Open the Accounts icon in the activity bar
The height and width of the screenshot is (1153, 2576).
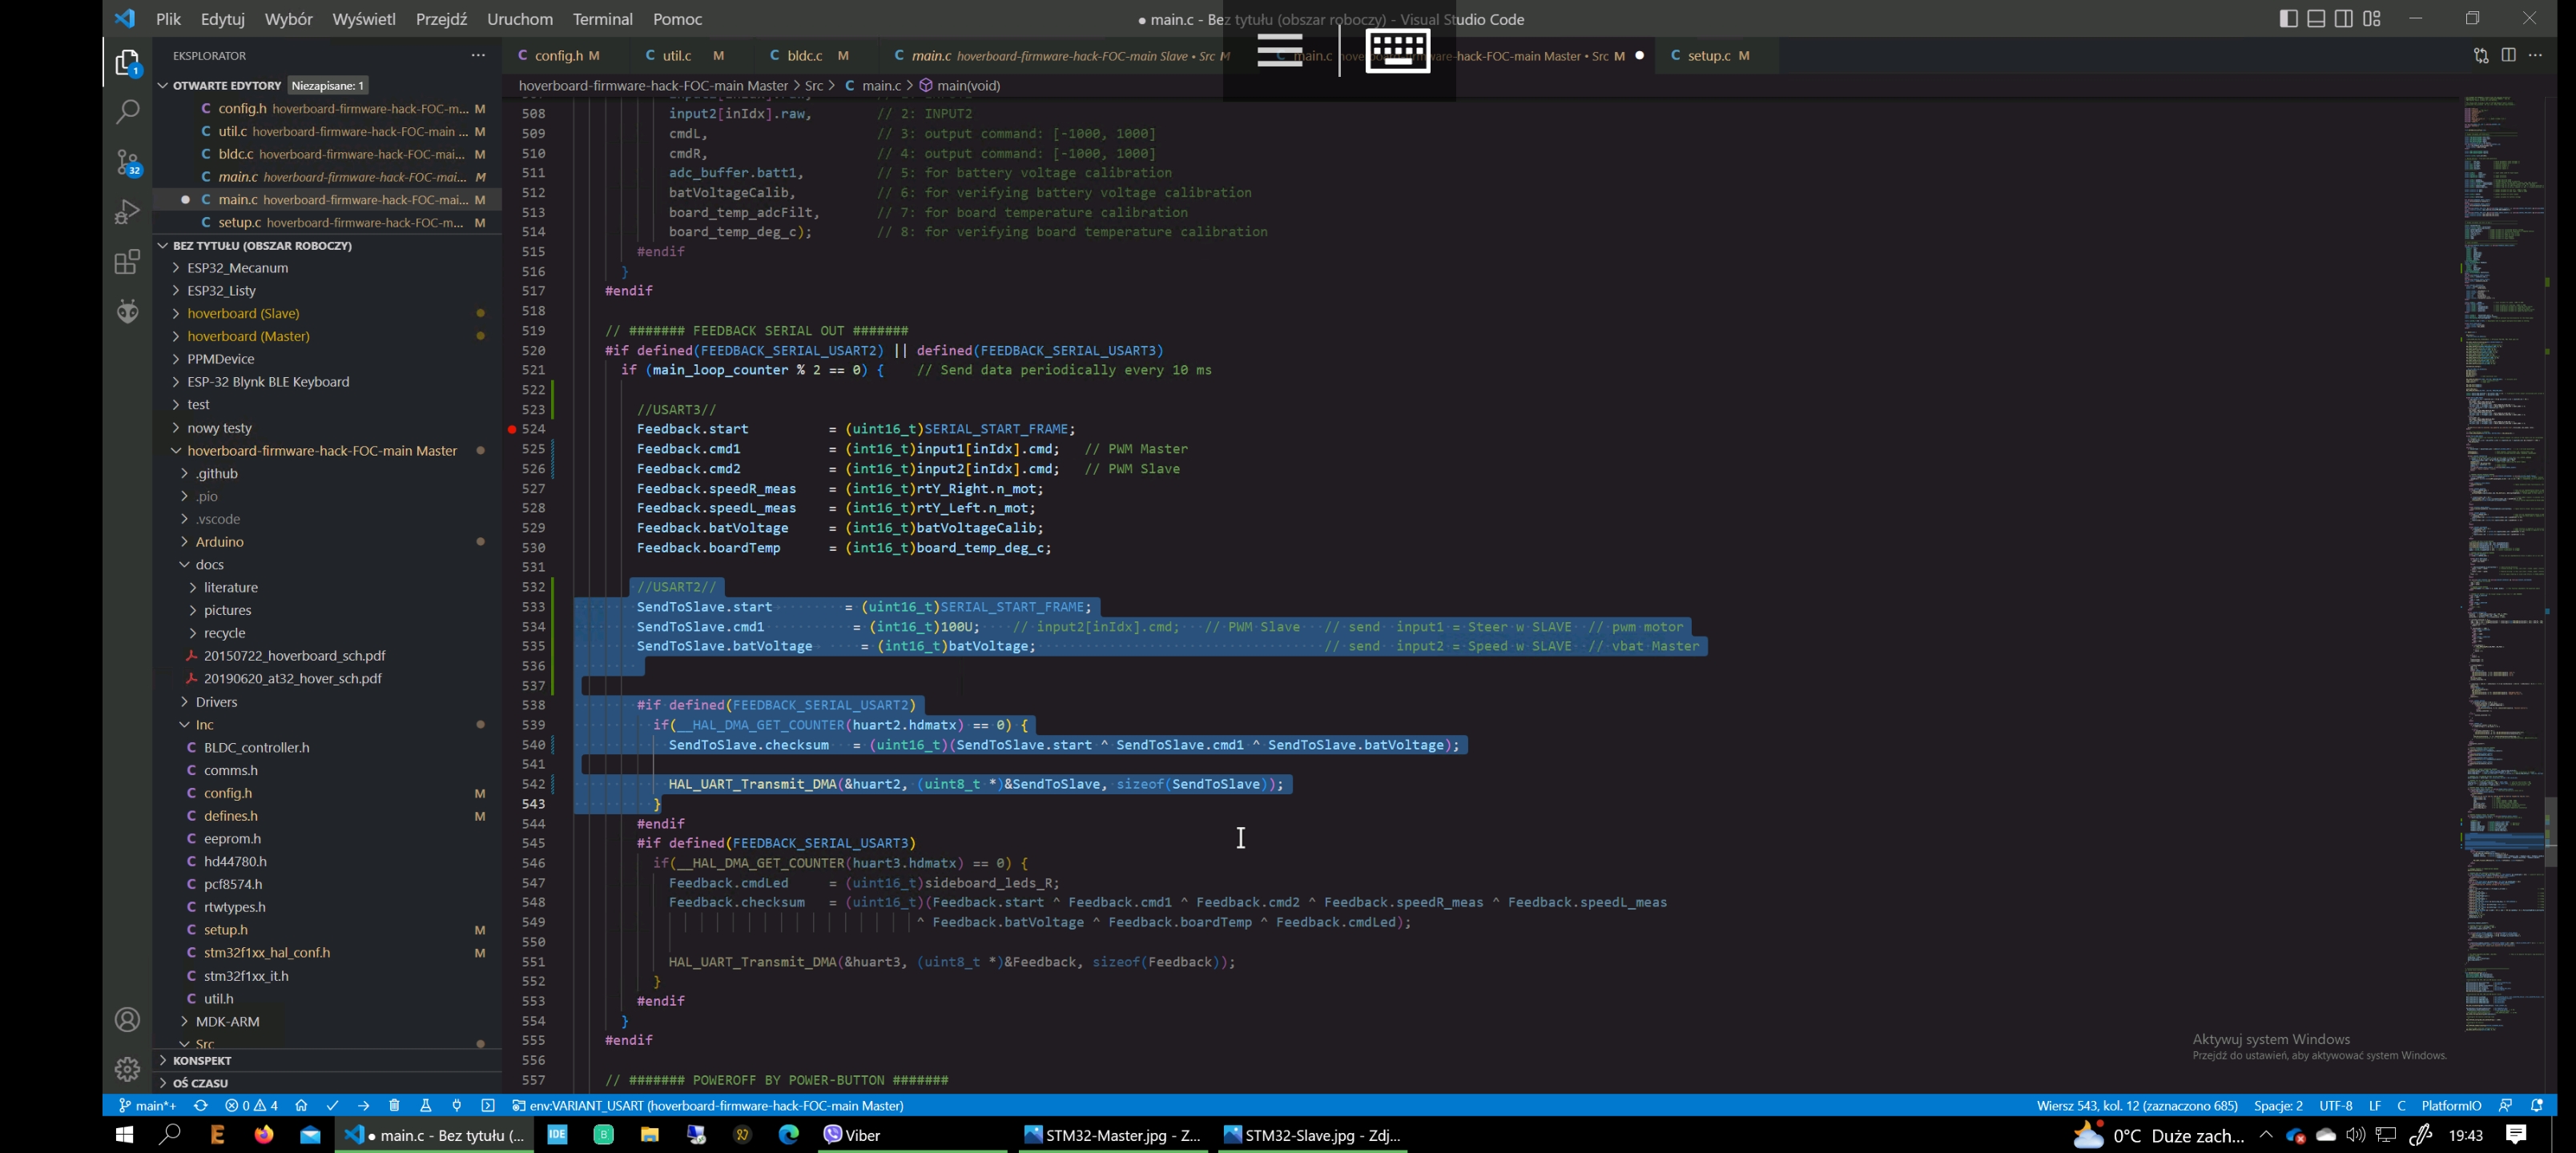127,1019
